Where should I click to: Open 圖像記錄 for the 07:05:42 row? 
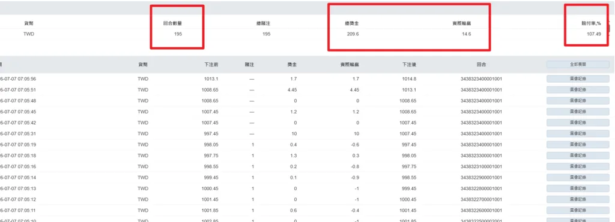coord(578,122)
